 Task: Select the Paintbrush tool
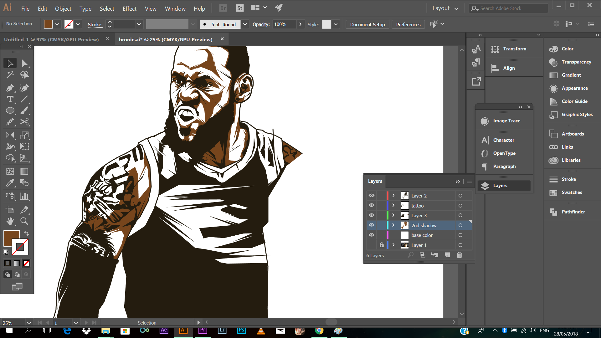(x=24, y=111)
